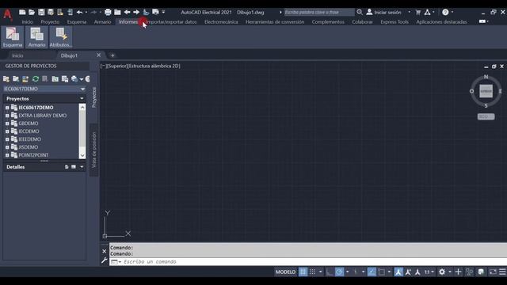Open the help question mark icon
The width and height of the screenshot is (507, 285).
tap(445, 13)
